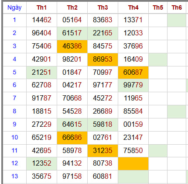Click the highlighted cell 60687

(133, 73)
